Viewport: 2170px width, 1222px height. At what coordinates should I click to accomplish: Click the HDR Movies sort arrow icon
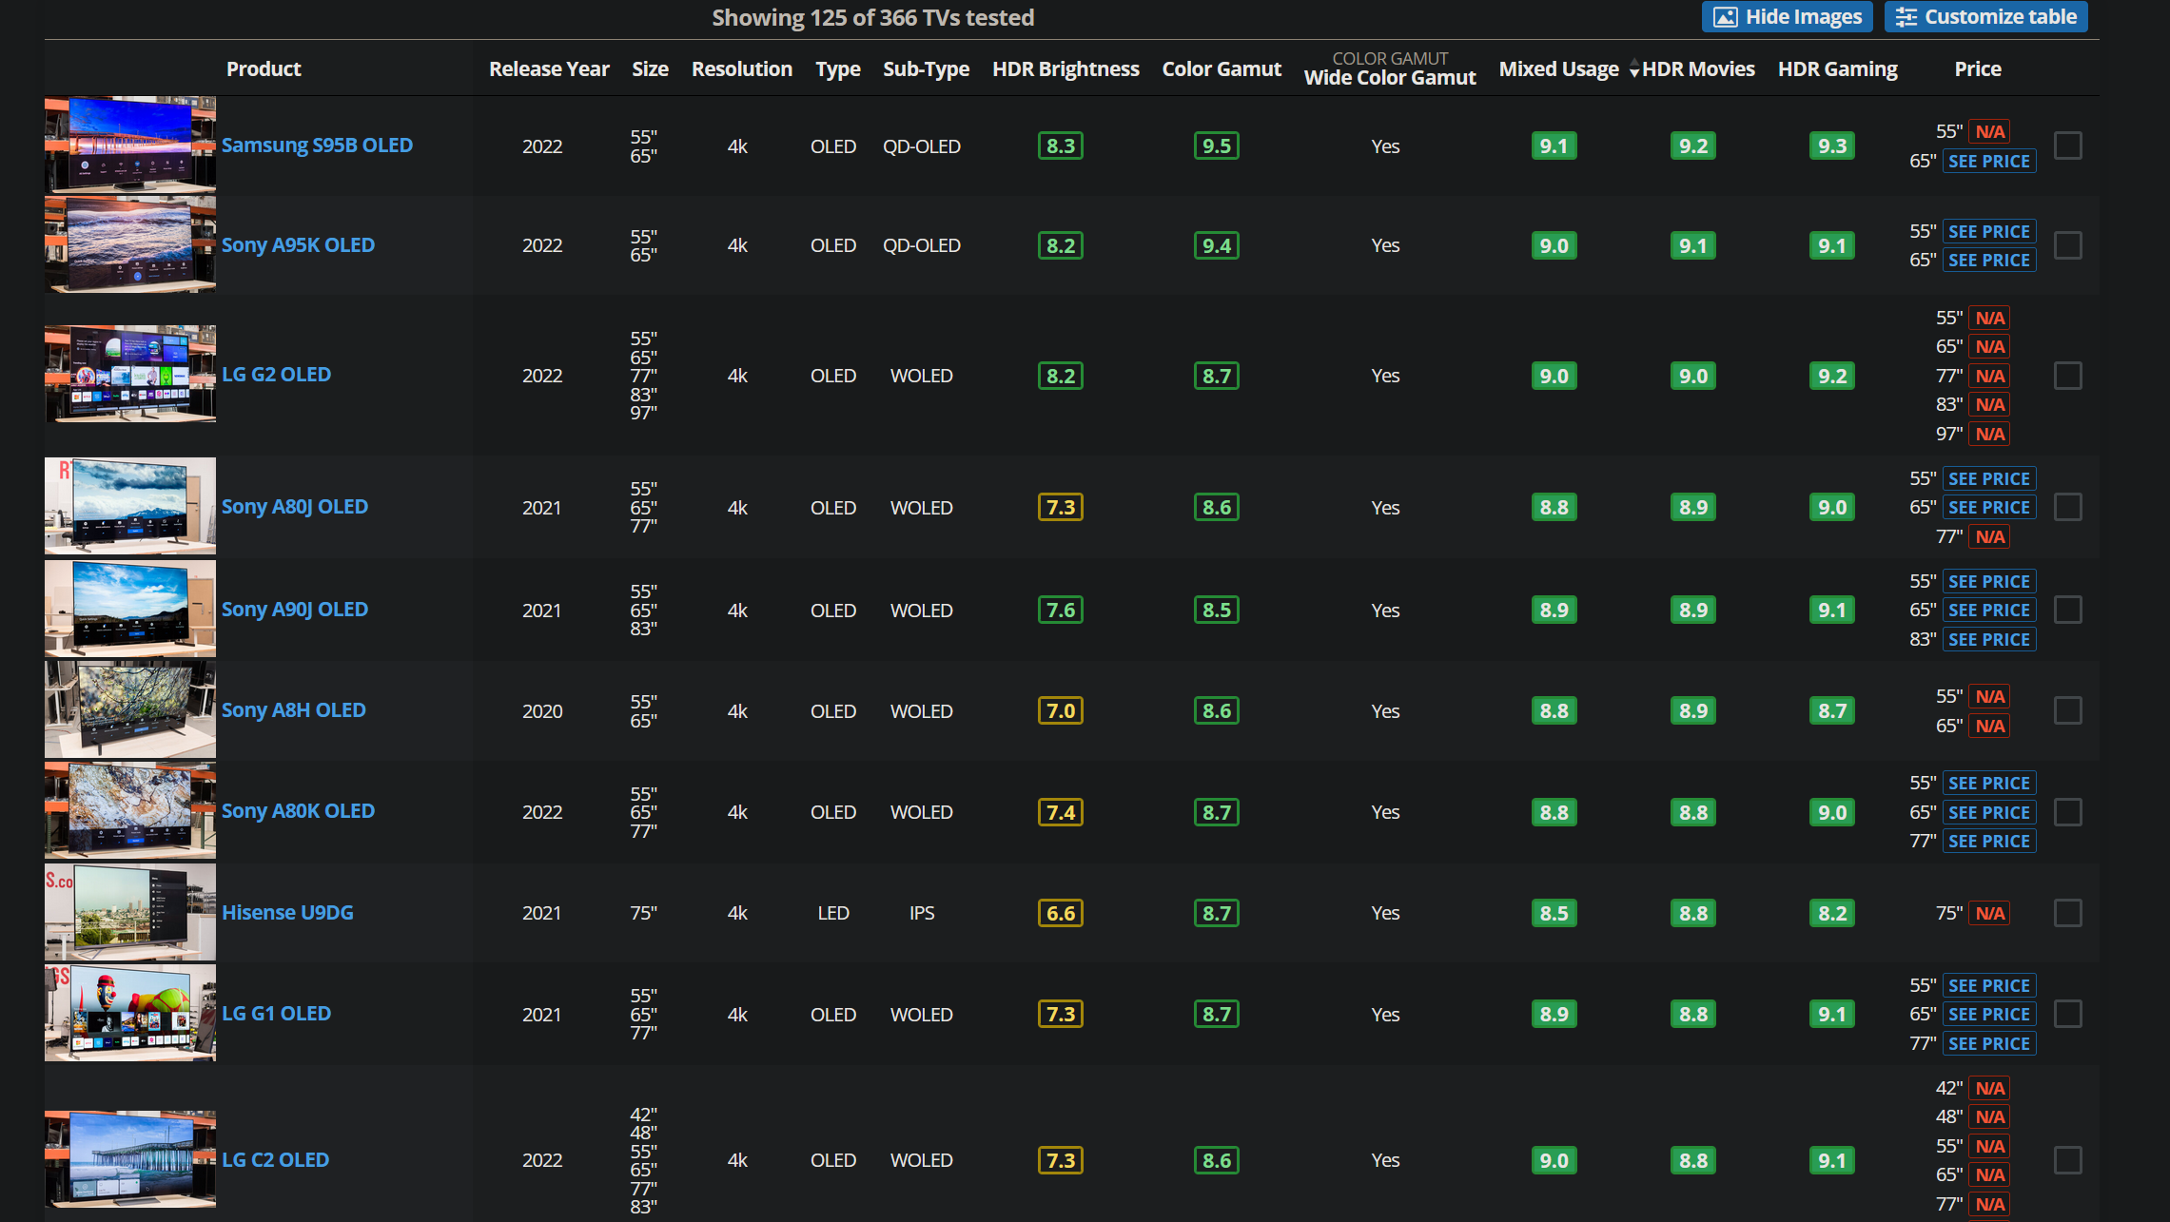[1633, 68]
